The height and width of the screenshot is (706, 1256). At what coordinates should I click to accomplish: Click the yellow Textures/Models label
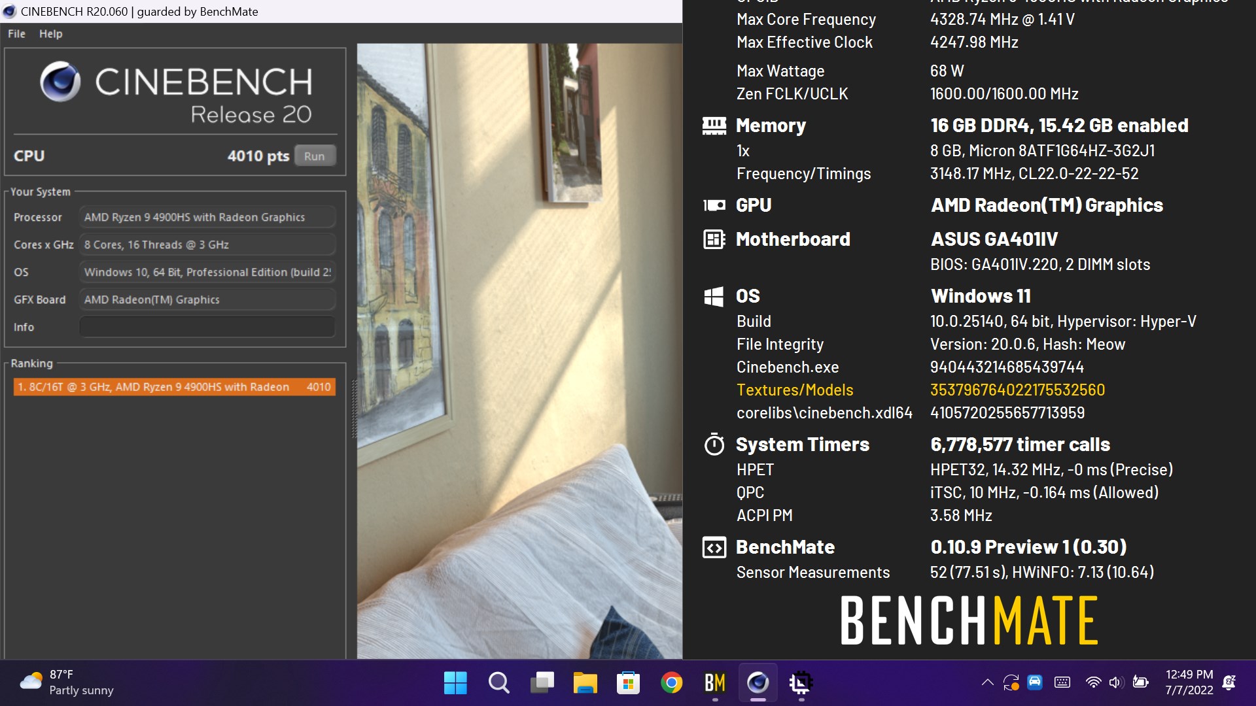pyautogui.click(x=795, y=390)
